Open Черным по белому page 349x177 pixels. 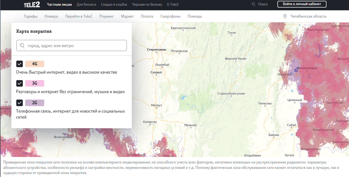click(147, 5)
